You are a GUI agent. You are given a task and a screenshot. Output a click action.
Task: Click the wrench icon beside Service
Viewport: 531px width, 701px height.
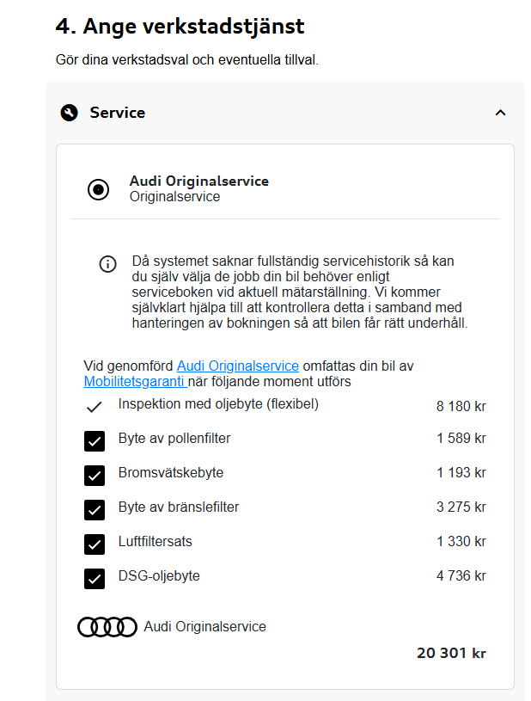tap(70, 113)
